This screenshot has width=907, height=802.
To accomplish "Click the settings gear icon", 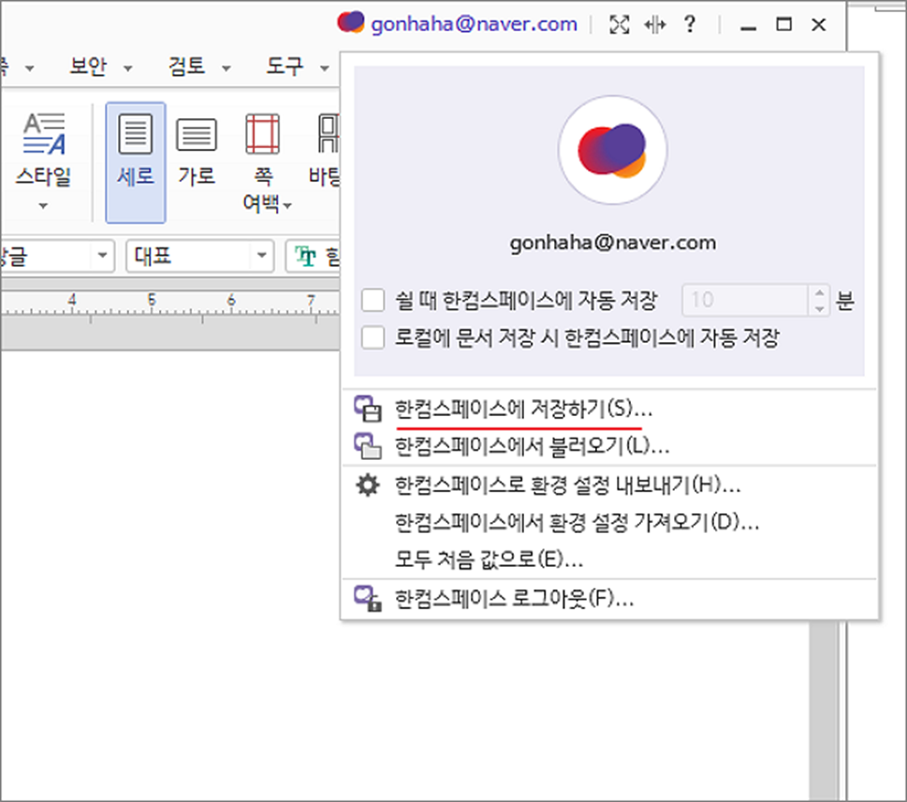I will (x=368, y=485).
